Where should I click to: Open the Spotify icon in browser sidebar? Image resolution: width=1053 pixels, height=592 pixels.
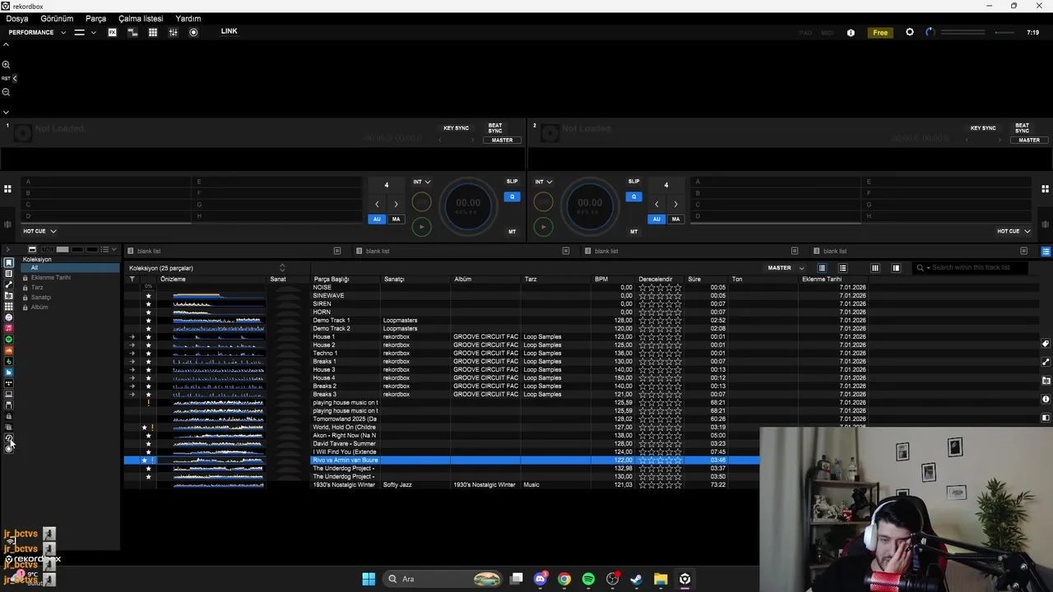9,339
